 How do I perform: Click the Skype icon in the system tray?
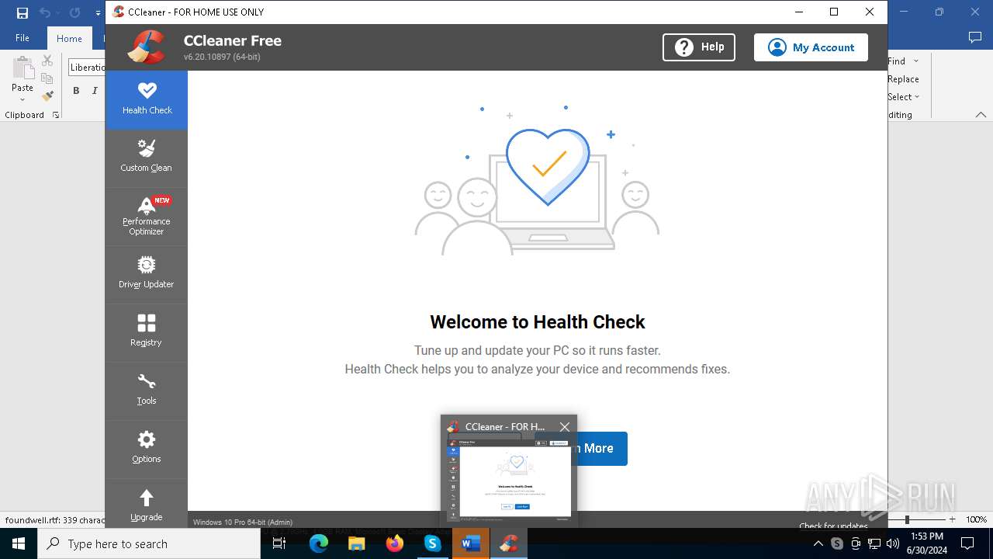[837, 543]
